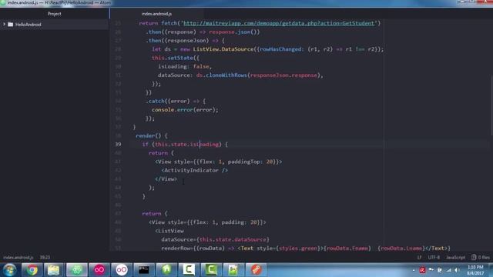Viewport: 493px width, 277px height.
Task: Click the index.android.js status bar filename
Action: click(x=18, y=257)
